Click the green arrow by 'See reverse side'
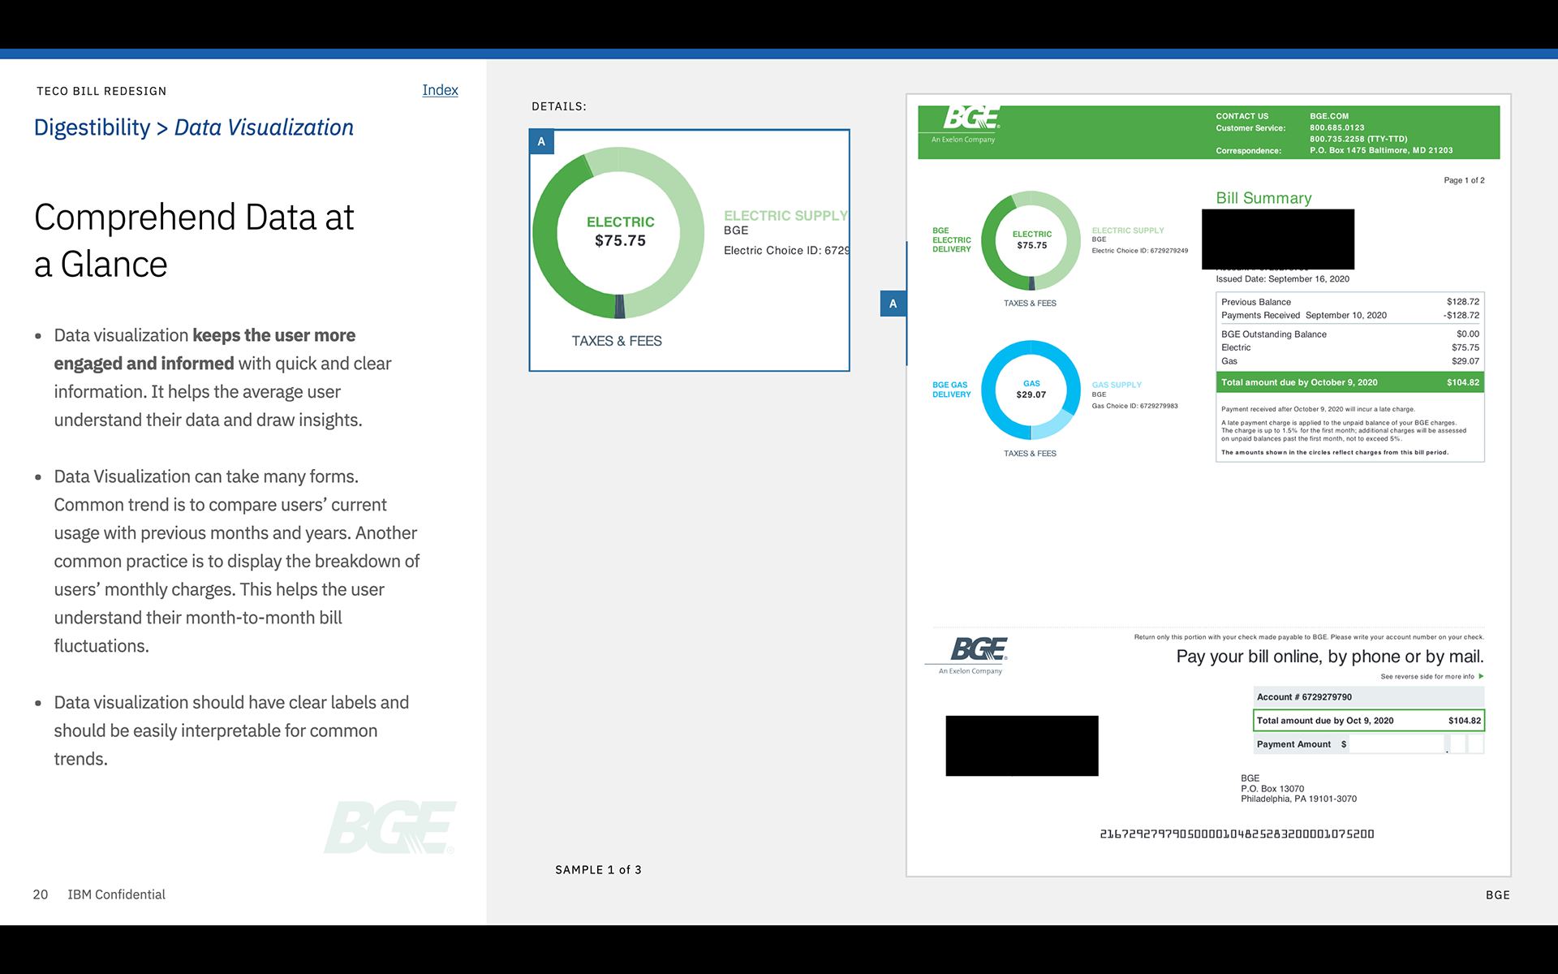Image resolution: width=1558 pixels, height=974 pixels. 1481,676
